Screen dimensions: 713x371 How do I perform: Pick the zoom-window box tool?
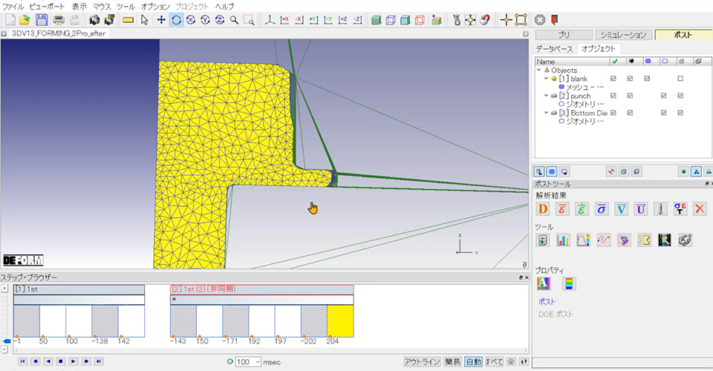point(249,20)
